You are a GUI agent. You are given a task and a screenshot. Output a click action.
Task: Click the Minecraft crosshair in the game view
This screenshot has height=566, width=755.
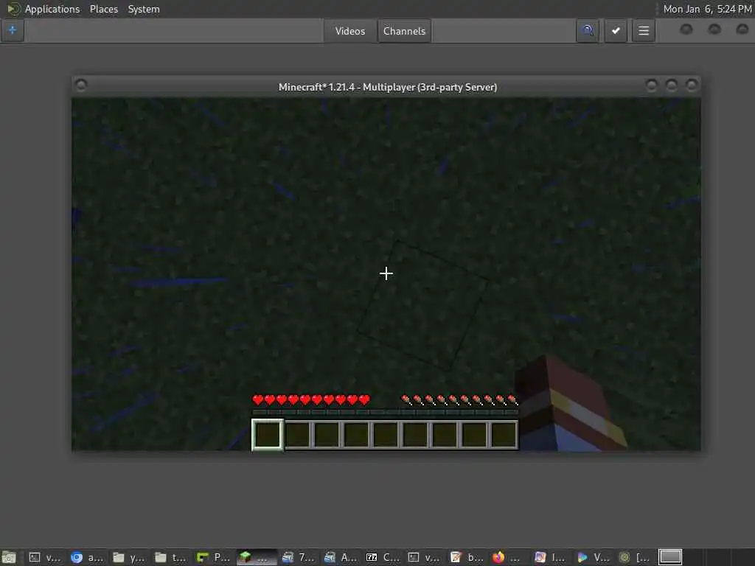[x=386, y=273]
